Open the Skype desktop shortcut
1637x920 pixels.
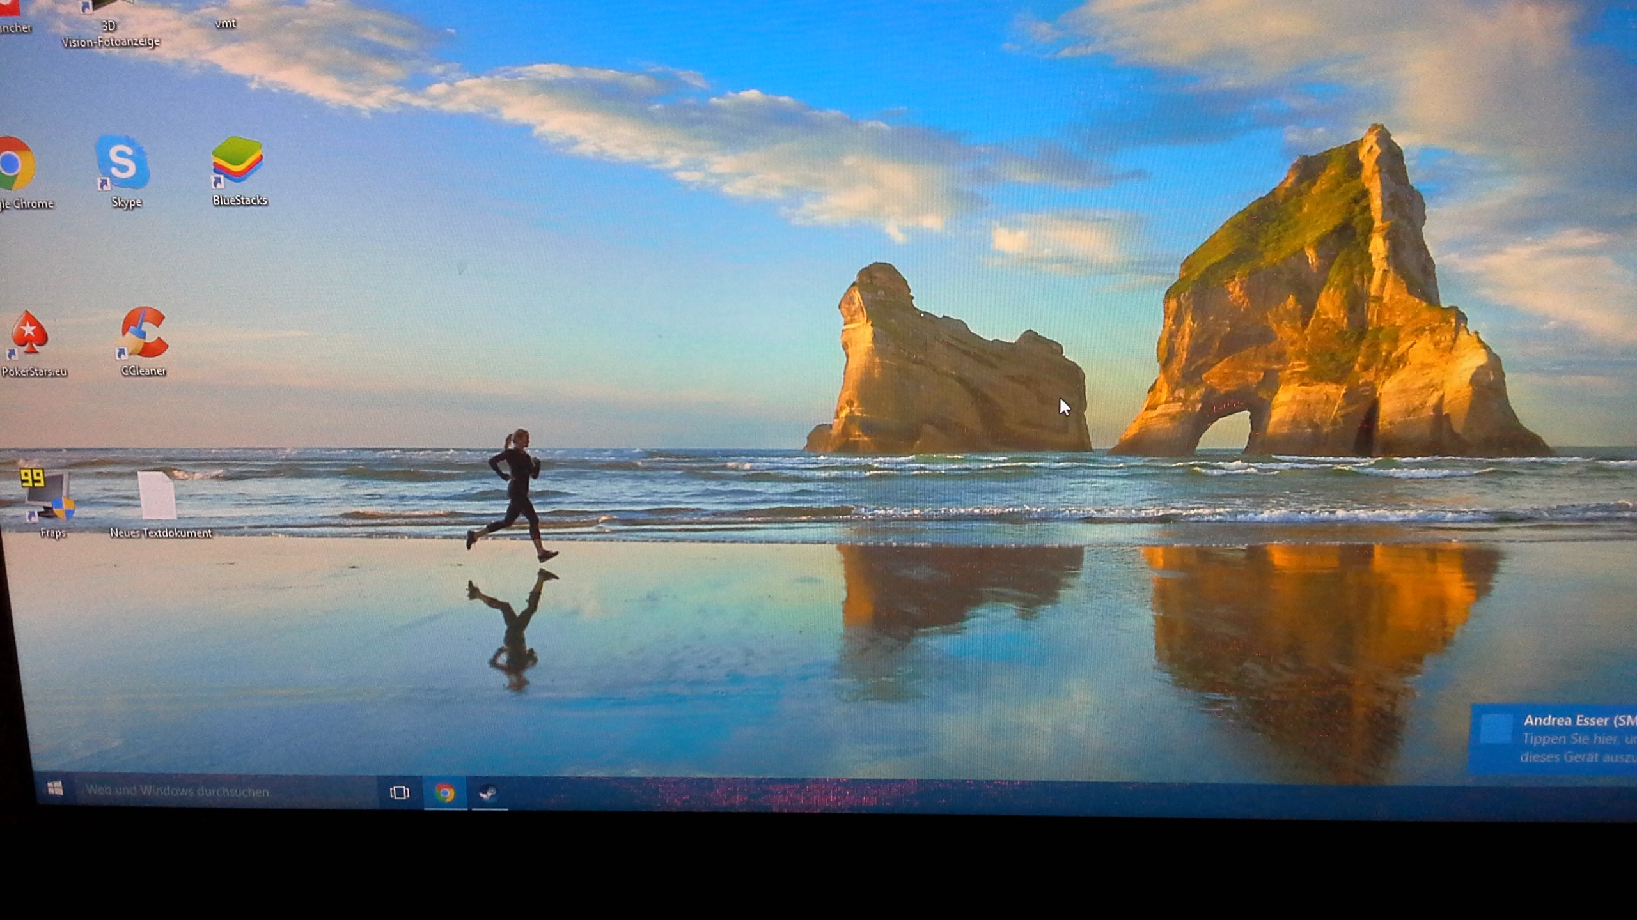pos(122,164)
